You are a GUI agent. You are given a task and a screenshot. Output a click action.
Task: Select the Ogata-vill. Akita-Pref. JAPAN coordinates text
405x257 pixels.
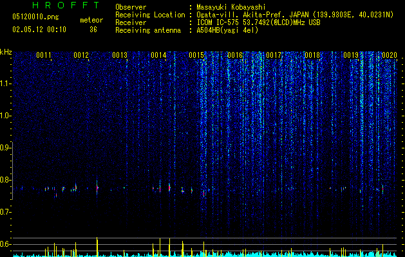[295, 15]
